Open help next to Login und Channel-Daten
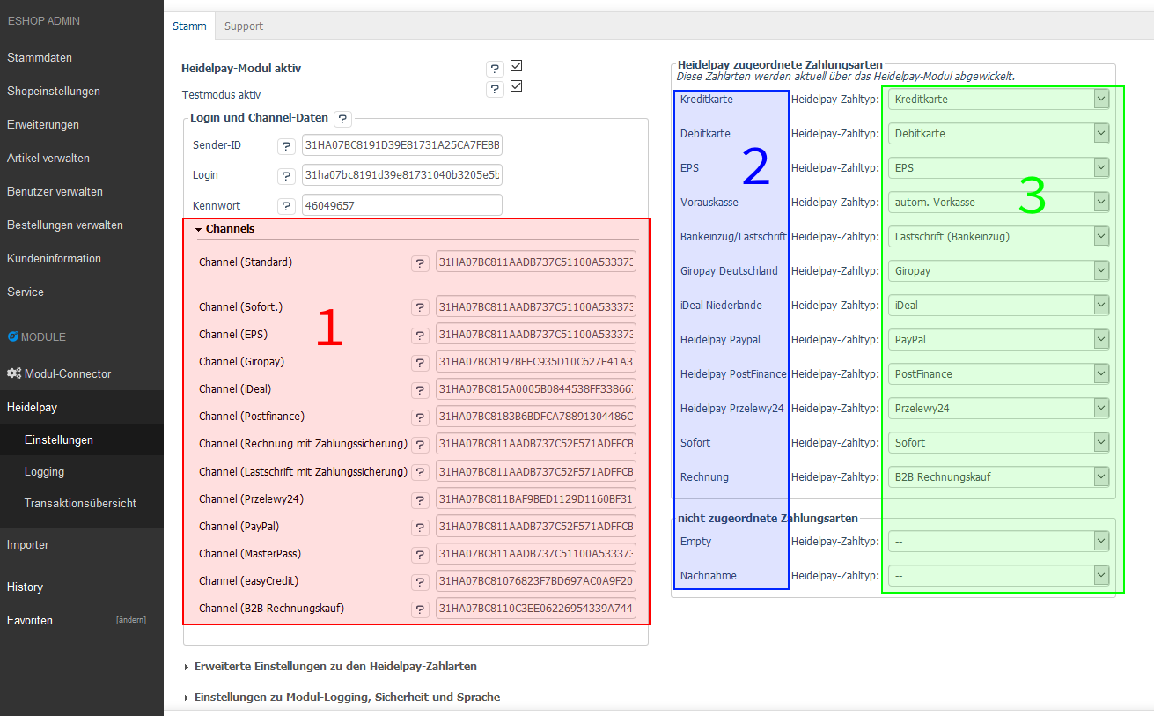Viewport: 1154px width, 716px height. click(342, 118)
